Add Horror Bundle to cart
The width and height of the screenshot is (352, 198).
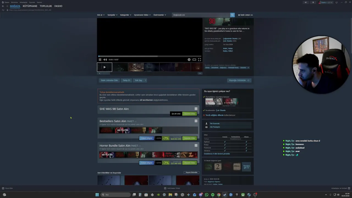tap(189, 163)
